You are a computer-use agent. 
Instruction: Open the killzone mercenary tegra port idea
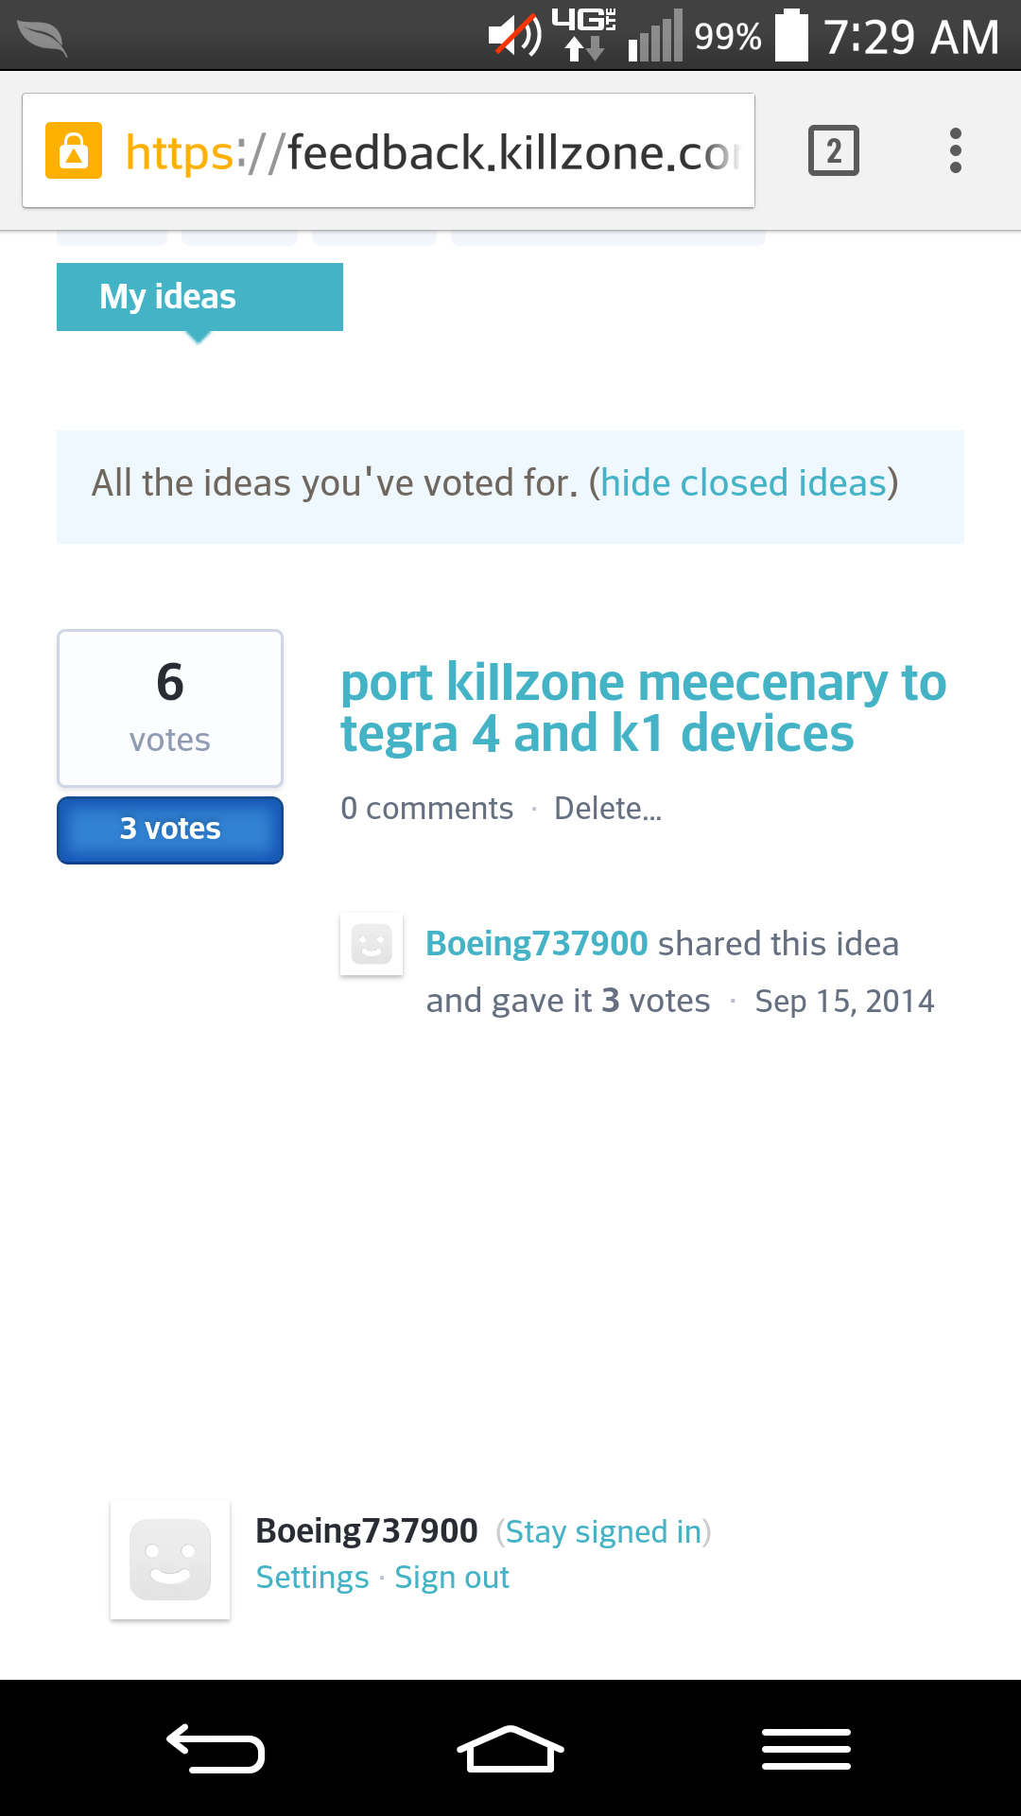coord(643,706)
